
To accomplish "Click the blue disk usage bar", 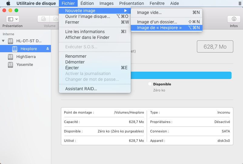I will [181, 75].
